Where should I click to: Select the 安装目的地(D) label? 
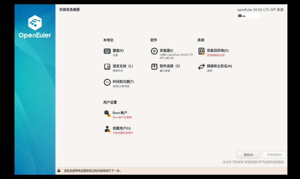coord(218,51)
